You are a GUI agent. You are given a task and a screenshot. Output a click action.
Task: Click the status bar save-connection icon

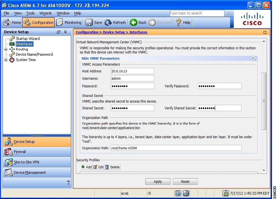[x=186, y=193]
